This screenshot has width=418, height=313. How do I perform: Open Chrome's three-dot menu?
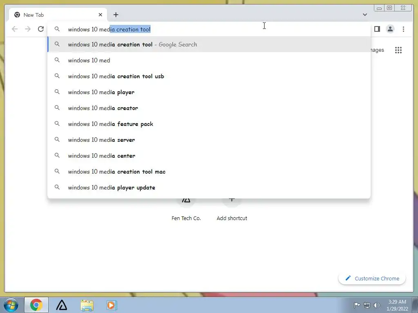pyautogui.click(x=403, y=29)
